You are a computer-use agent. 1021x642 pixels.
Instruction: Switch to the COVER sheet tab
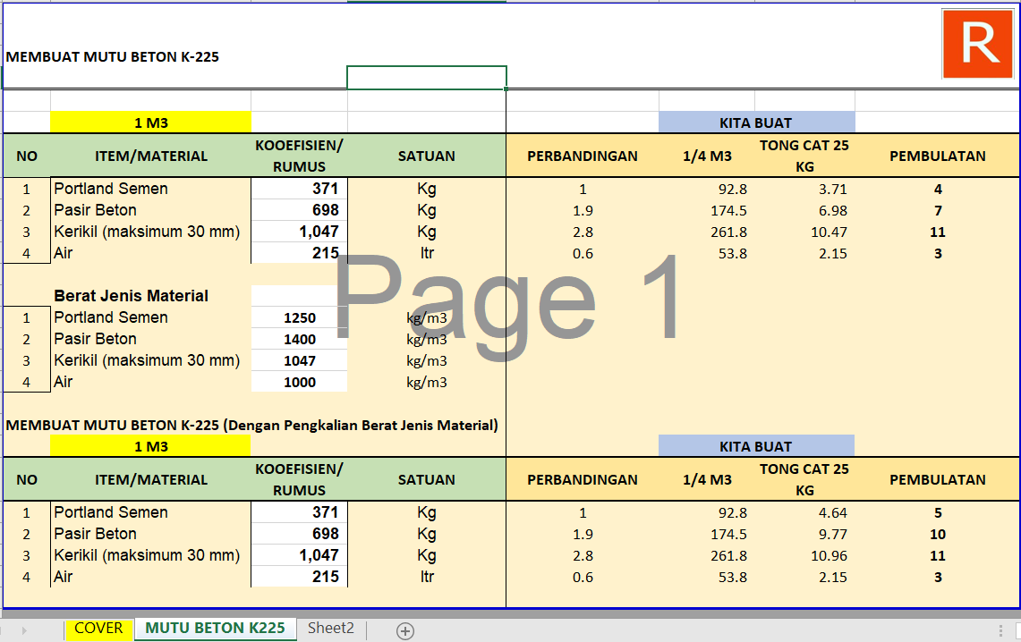point(98,629)
